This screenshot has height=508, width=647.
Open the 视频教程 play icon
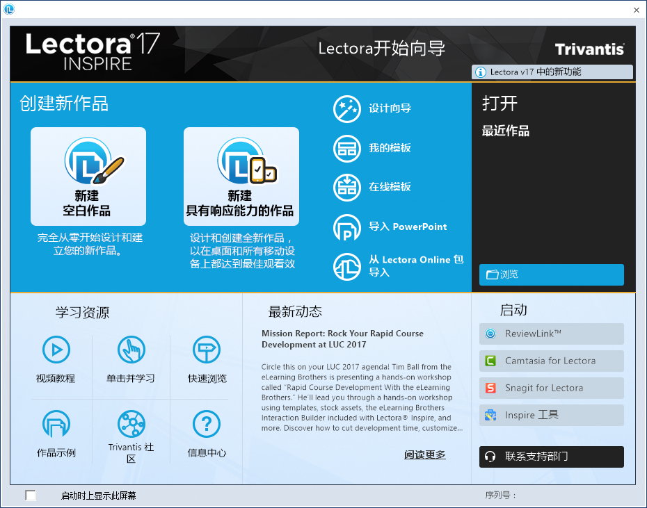[56, 350]
